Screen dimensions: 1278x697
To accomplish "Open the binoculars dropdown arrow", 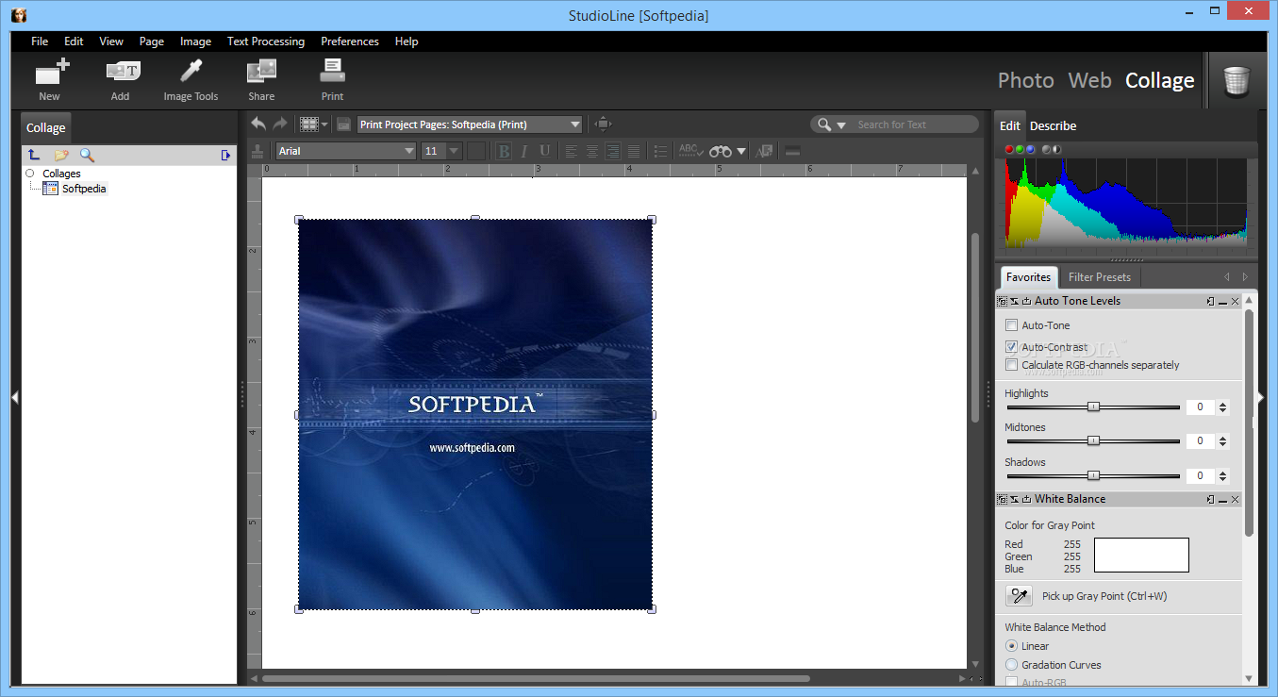I will (x=741, y=151).
